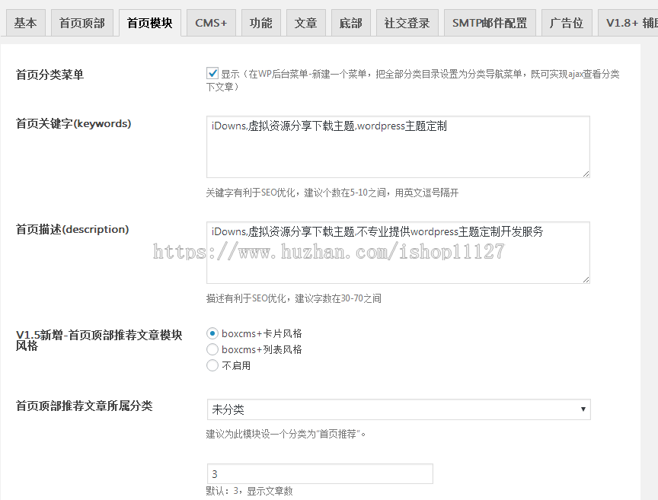Open the SMTP邮件配置 tab
This screenshot has width=658, height=500.
pos(489,23)
